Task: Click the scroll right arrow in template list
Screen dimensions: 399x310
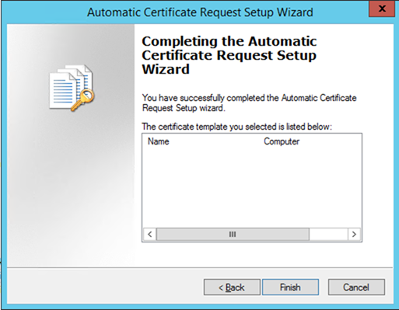Action: pyautogui.click(x=354, y=235)
